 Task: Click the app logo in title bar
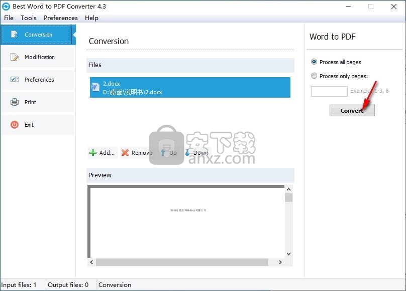tap(6, 7)
